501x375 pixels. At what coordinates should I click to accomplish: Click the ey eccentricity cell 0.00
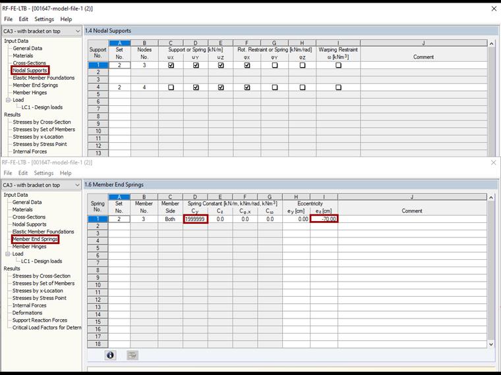296,219
